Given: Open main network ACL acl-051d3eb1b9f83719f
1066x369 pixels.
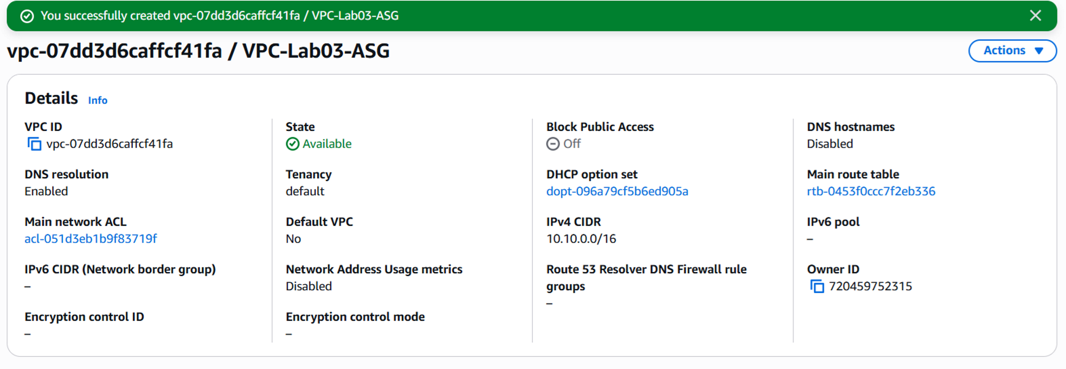Looking at the screenshot, I should pyautogui.click(x=91, y=239).
